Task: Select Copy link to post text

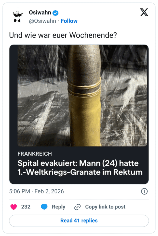Action: coord(105,207)
